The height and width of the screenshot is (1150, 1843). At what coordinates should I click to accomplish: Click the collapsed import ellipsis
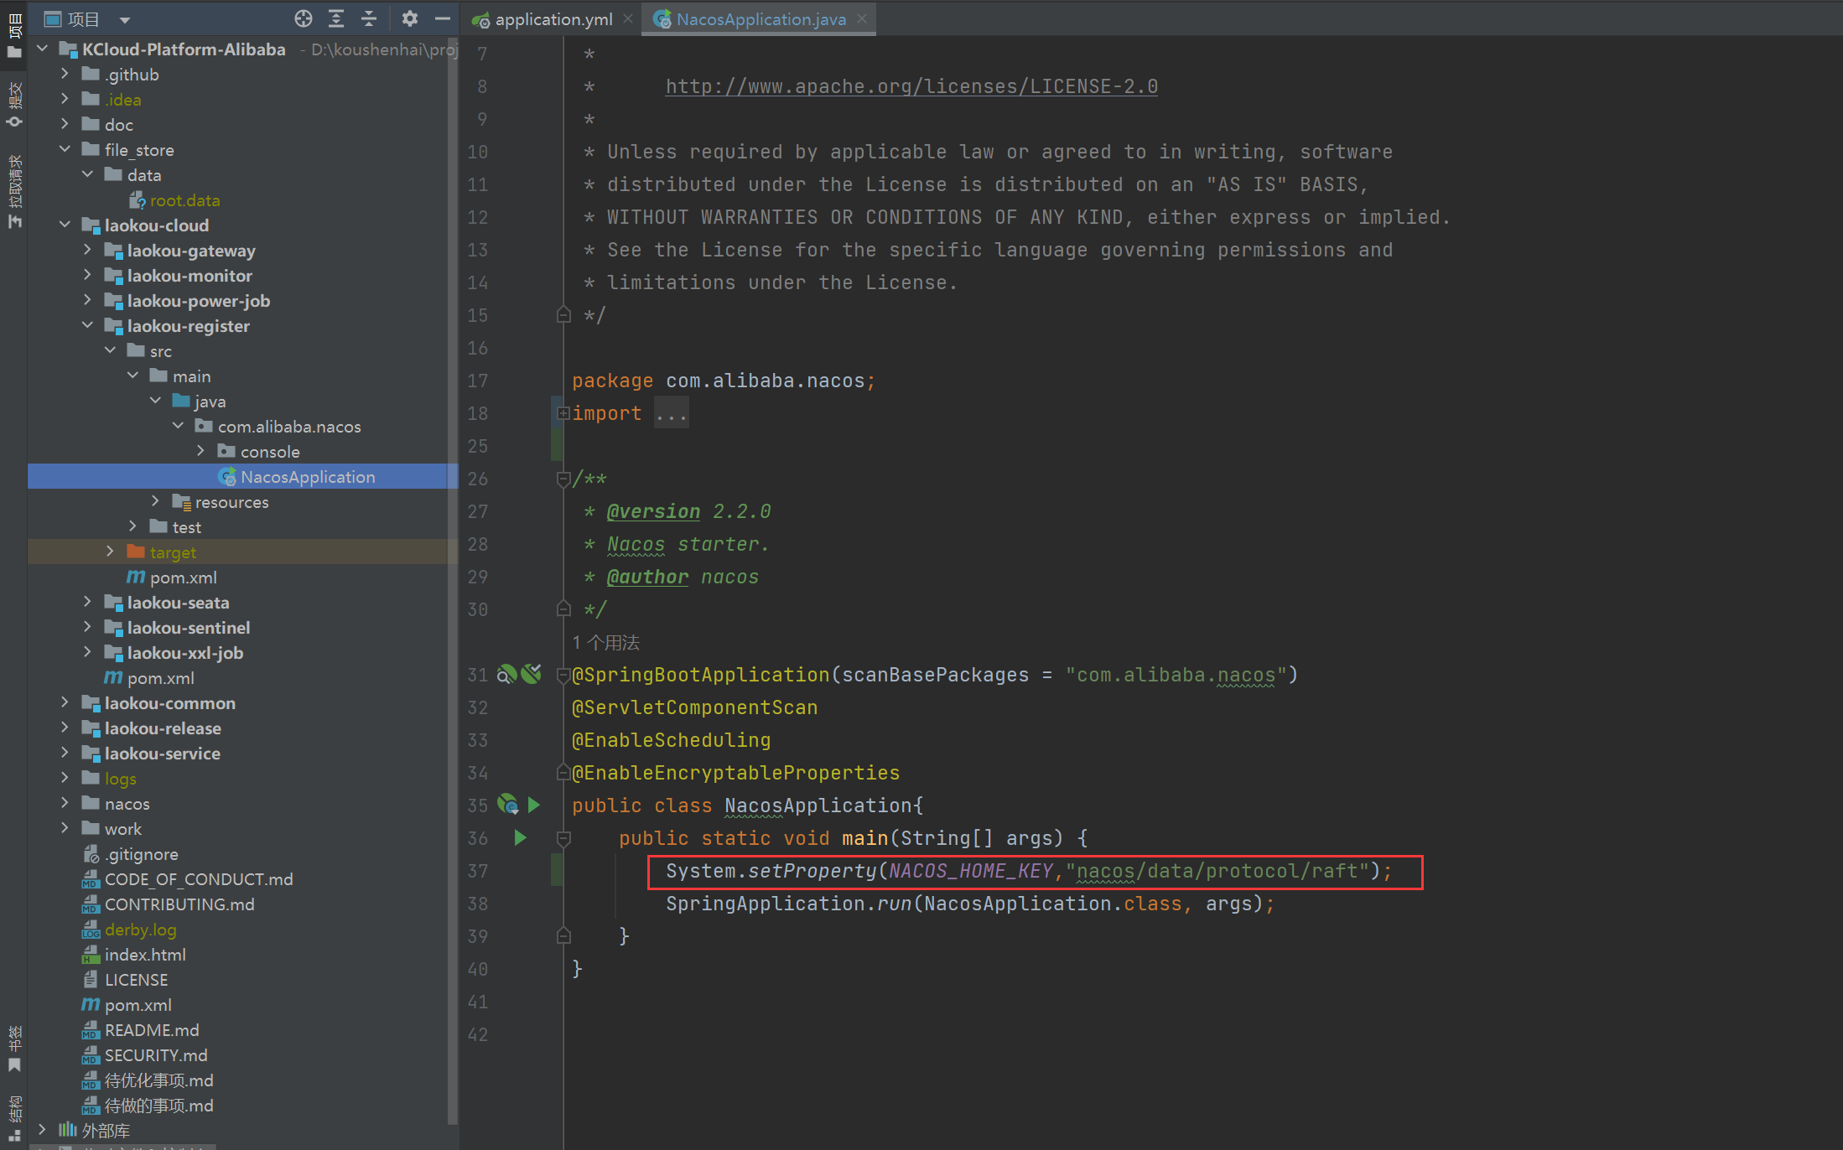(672, 414)
